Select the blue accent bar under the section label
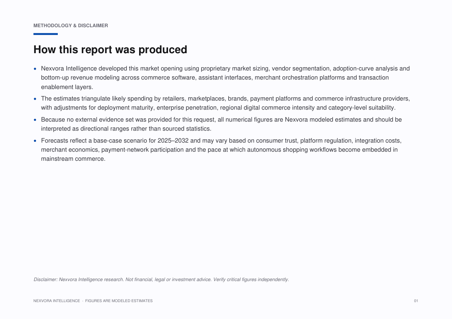452x319 pixels. point(45,34)
